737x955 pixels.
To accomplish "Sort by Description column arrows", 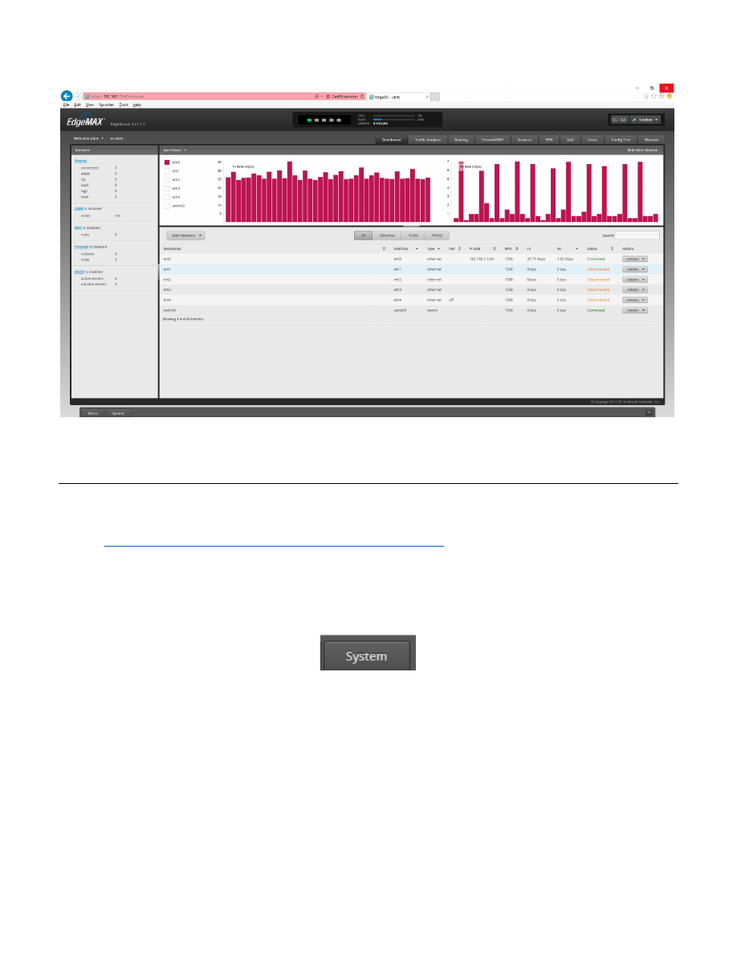I will click(384, 249).
